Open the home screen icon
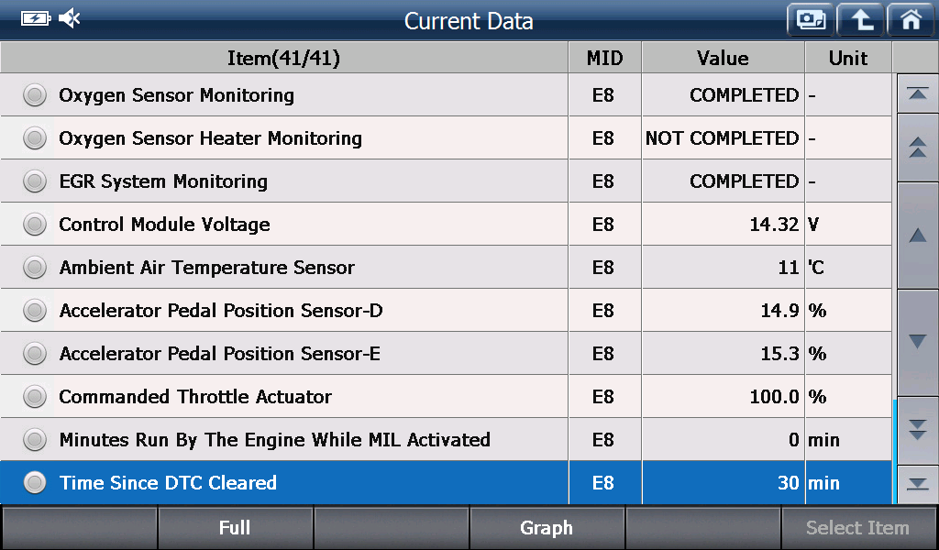 (x=911, y=20)
